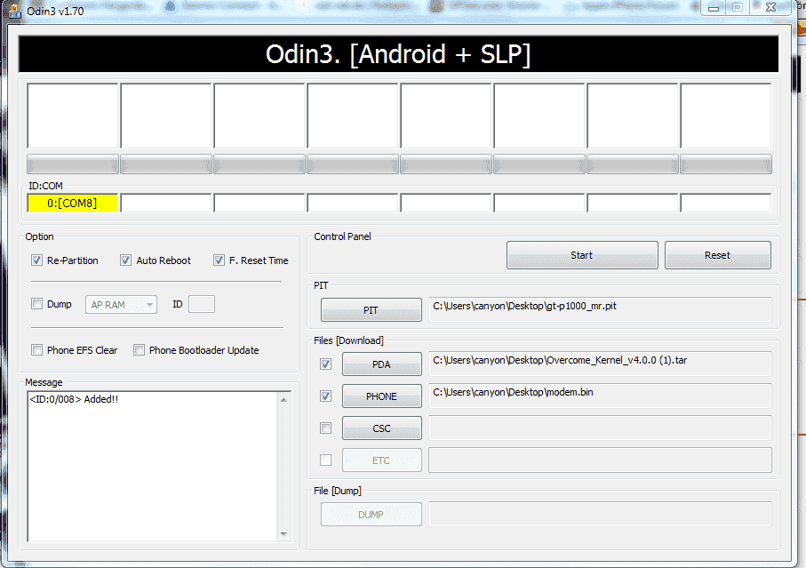Click the File Dump path field
This screenshot has height=568, width=806.
click(x=600, y=514)
